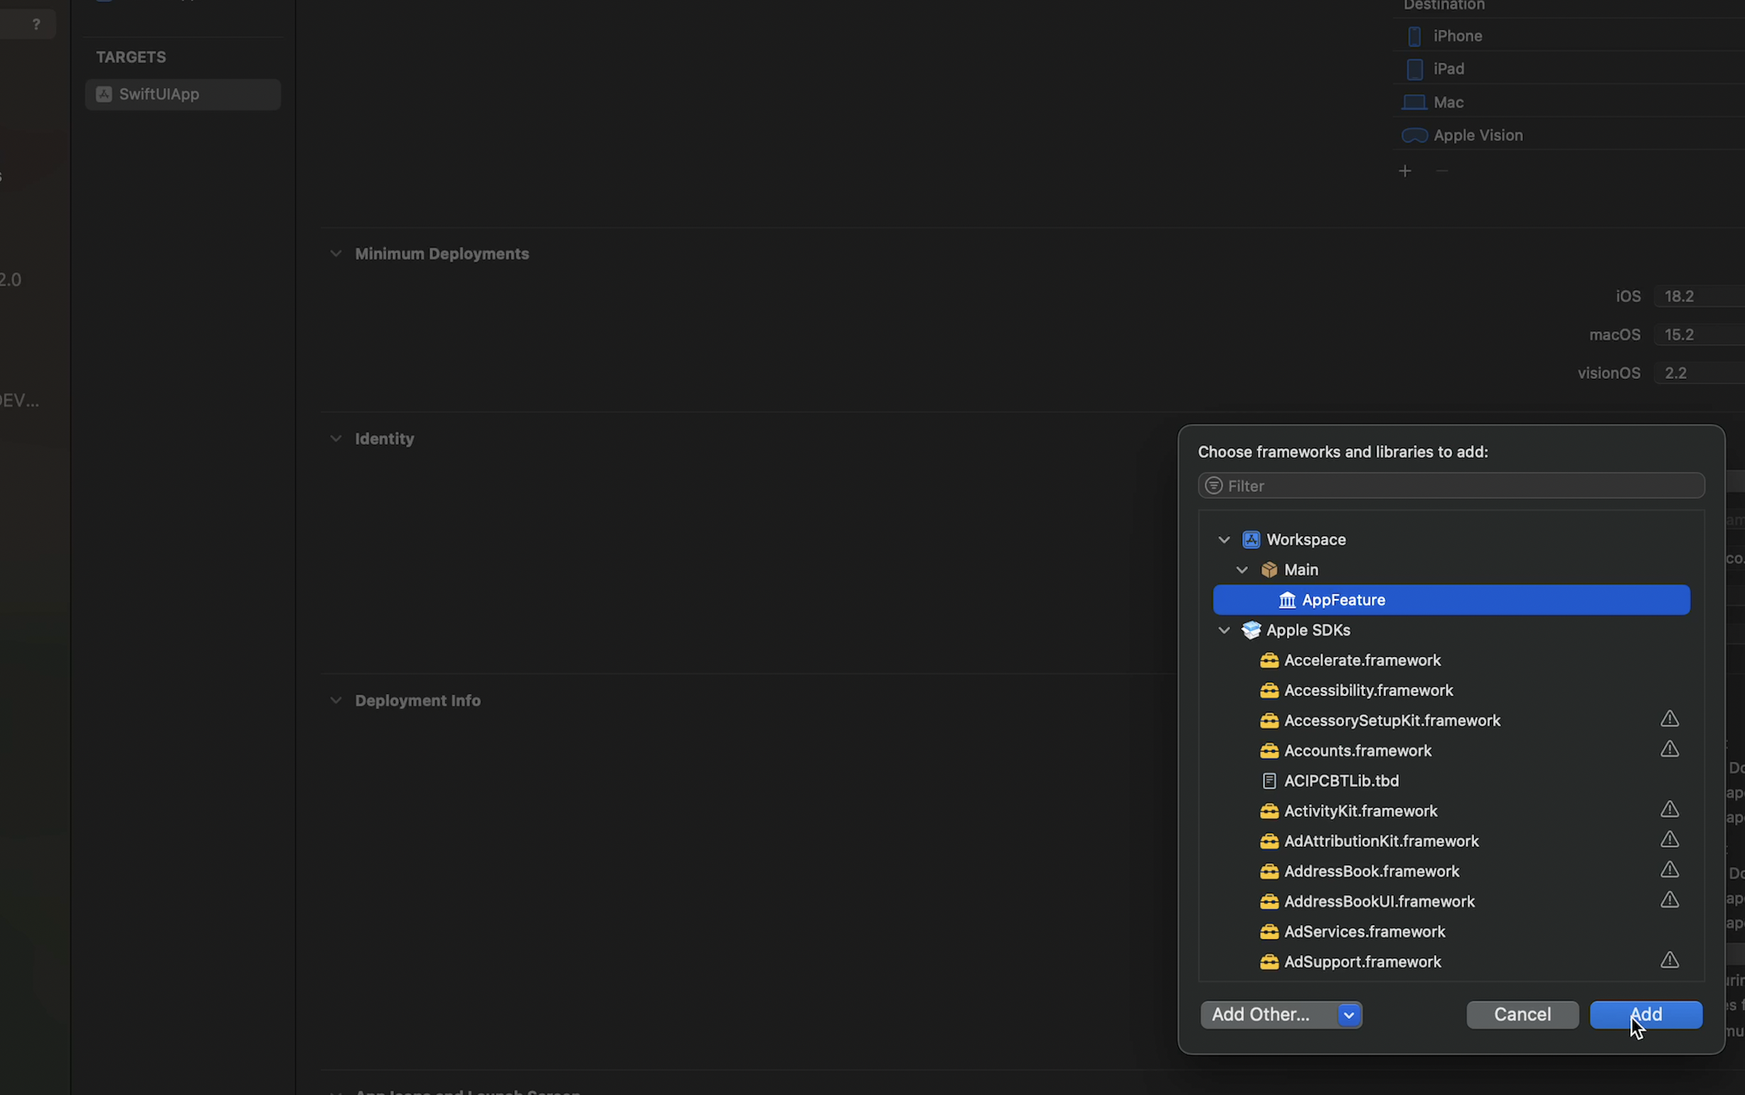The image size is (1745, 1095).
Task: Click the ACIPCBTLib.tbd document icon
Action: pos(1269,781)
